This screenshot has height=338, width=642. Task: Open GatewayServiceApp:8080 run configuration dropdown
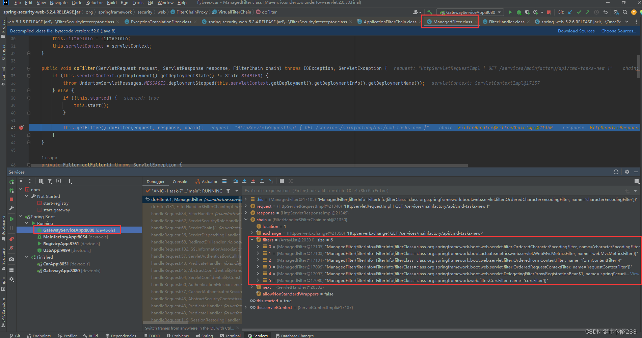(471, 12)
